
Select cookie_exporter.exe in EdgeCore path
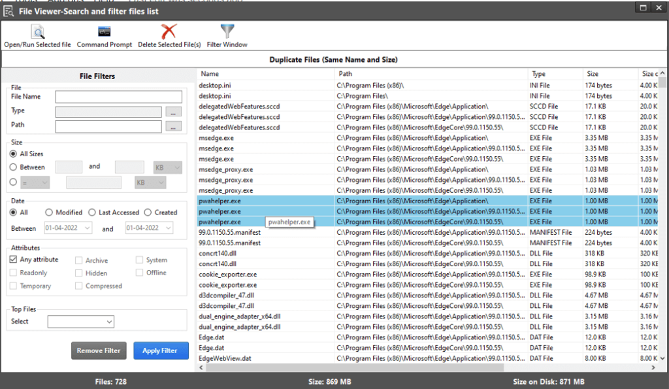point(427,285)
